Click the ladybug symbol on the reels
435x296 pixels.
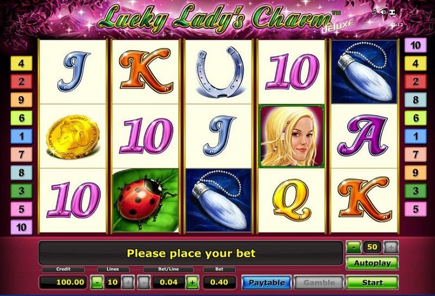coord(146,200)
